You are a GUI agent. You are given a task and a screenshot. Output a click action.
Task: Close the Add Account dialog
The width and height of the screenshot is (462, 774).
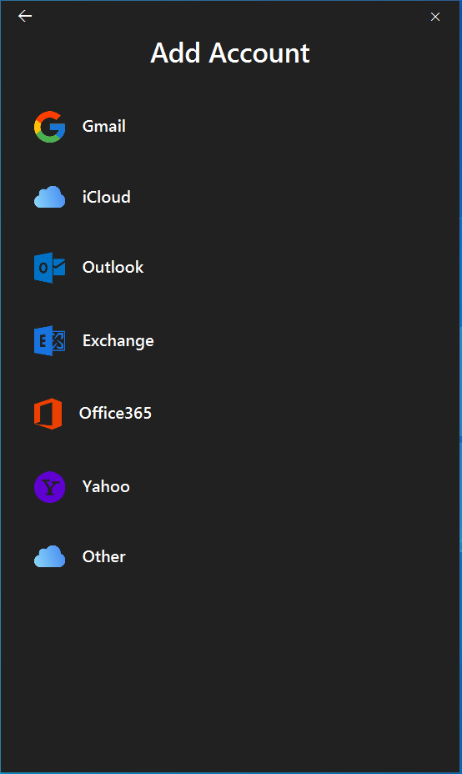pos(434,17)
